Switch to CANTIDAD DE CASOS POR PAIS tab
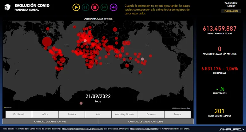The height and width of the screenshot is (132, 246). (50, 122)
